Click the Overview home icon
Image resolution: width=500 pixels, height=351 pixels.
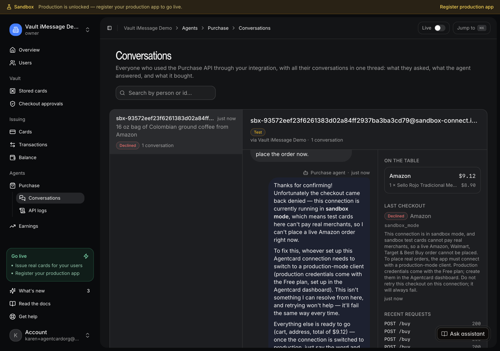point(12,50)
